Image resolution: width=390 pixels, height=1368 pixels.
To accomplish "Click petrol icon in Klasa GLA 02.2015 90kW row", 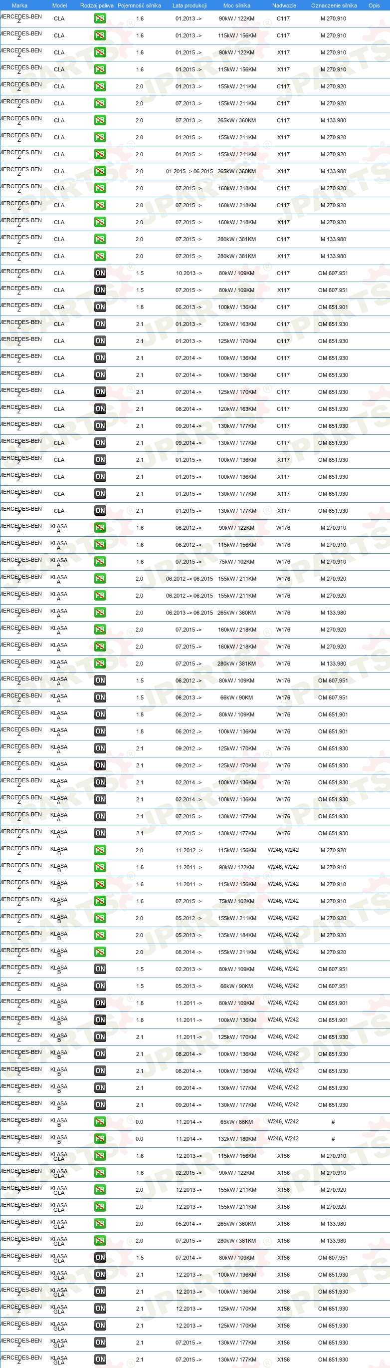I will [x=100, y=1173].
